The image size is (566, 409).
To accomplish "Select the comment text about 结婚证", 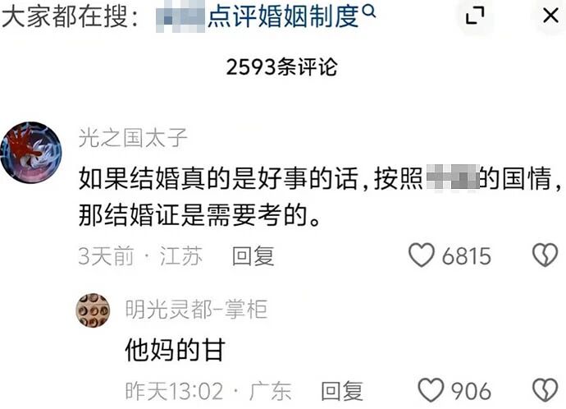I will (319, 196).
